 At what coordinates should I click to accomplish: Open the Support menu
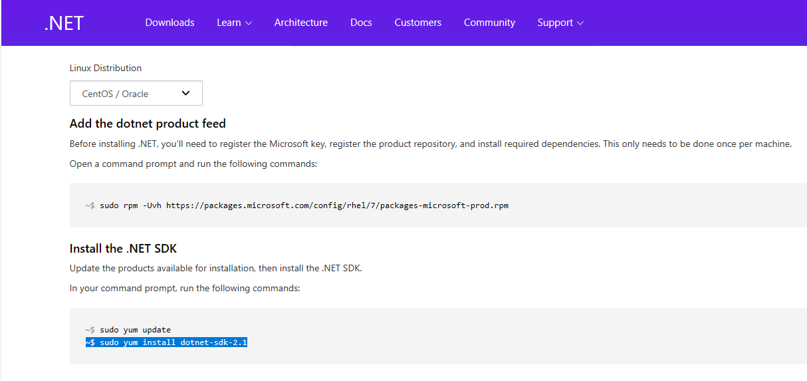560,23
